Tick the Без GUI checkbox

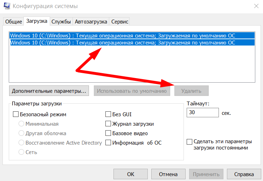pos(108,114)
